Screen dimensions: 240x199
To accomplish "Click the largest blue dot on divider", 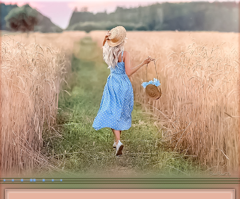I will [33, 180].
